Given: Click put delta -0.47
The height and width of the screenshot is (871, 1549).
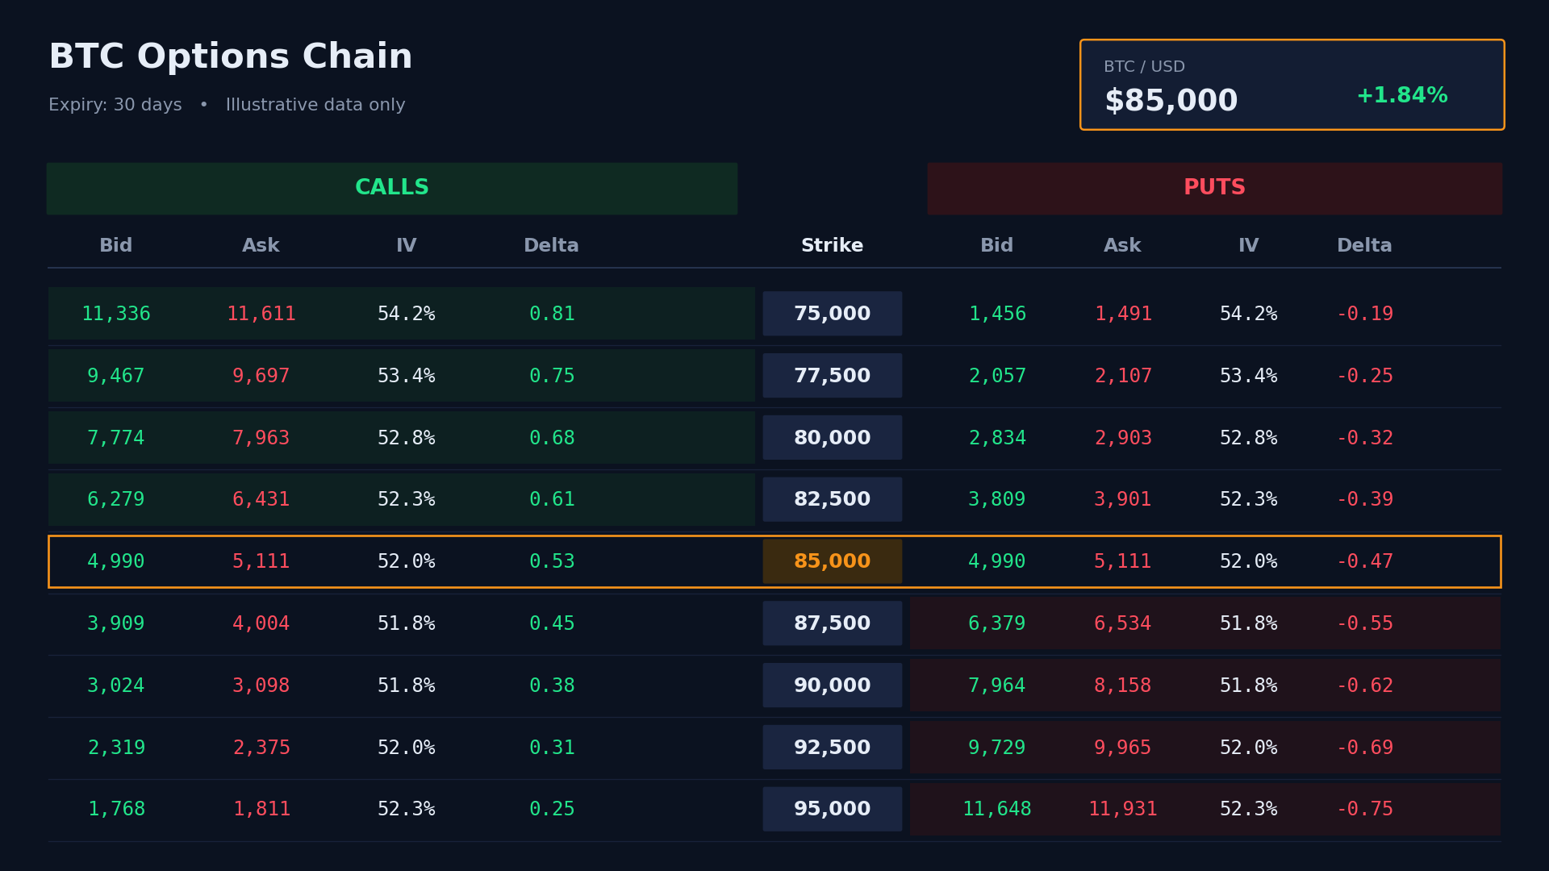Looking at the screenshot, I should tap(1365, 561).
